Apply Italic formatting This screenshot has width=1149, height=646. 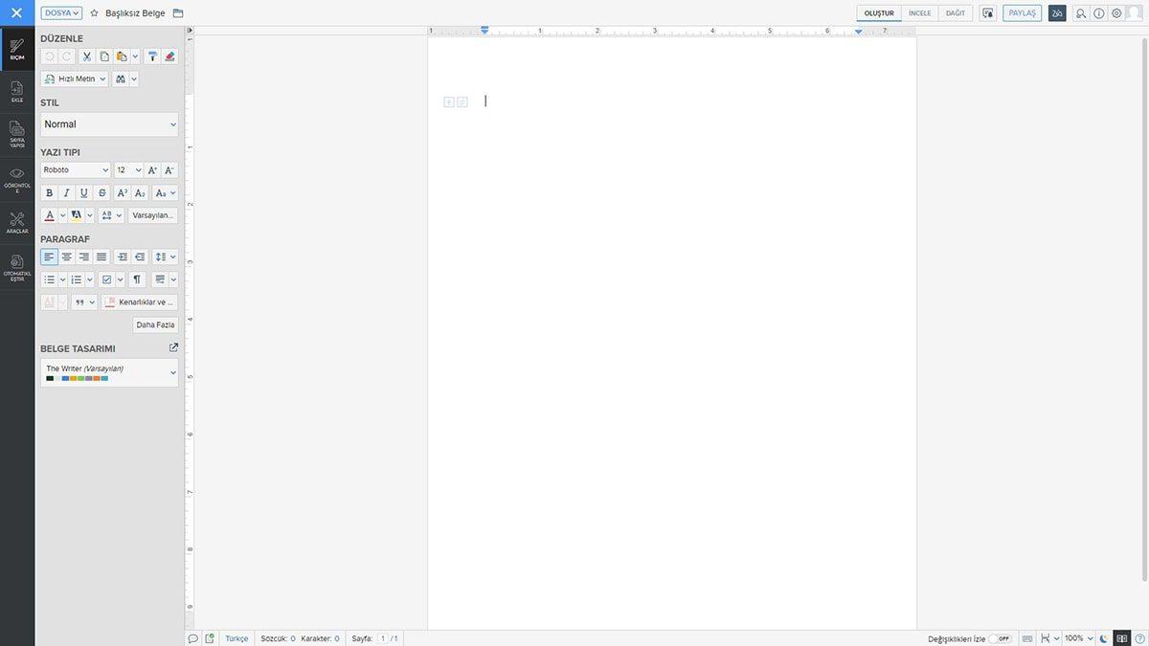(x=65, y=191)
